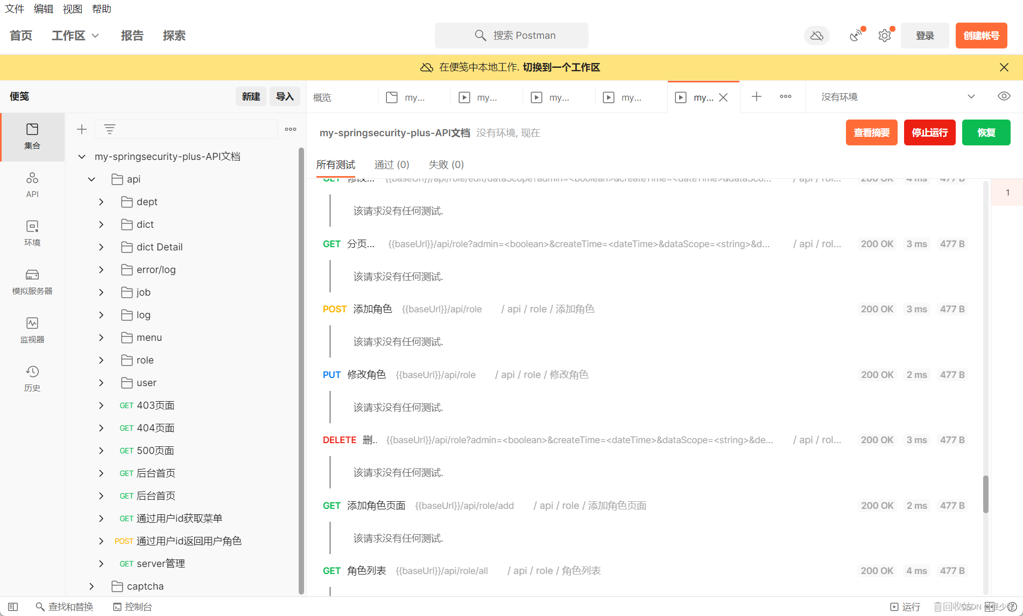Click the collections sidebar vertical scrollbar
The width and height of the screenshot is (1023, 616).
point(301,370)
